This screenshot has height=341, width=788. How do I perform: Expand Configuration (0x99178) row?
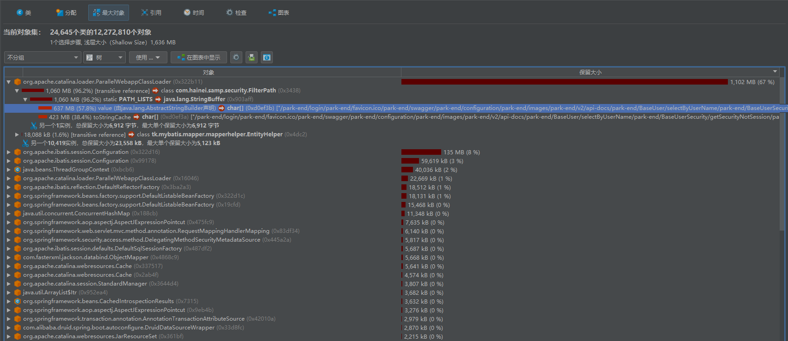click(x=9, y=161)
